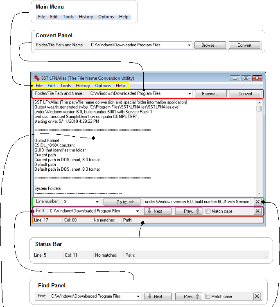Screen dimensions: 280x307
Task: Open Options menu in the SST LFNAlias window
Action: pos(103,86)
